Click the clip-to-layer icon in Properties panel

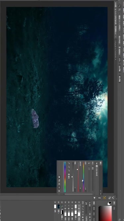(x=59, y=177)
